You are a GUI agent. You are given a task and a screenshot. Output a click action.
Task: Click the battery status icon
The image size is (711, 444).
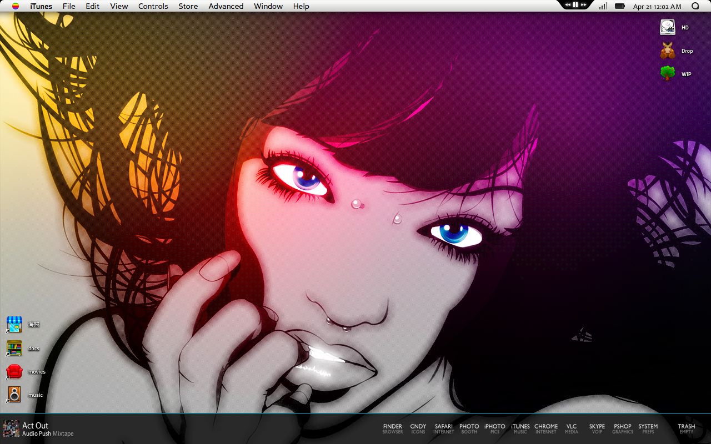620,6
